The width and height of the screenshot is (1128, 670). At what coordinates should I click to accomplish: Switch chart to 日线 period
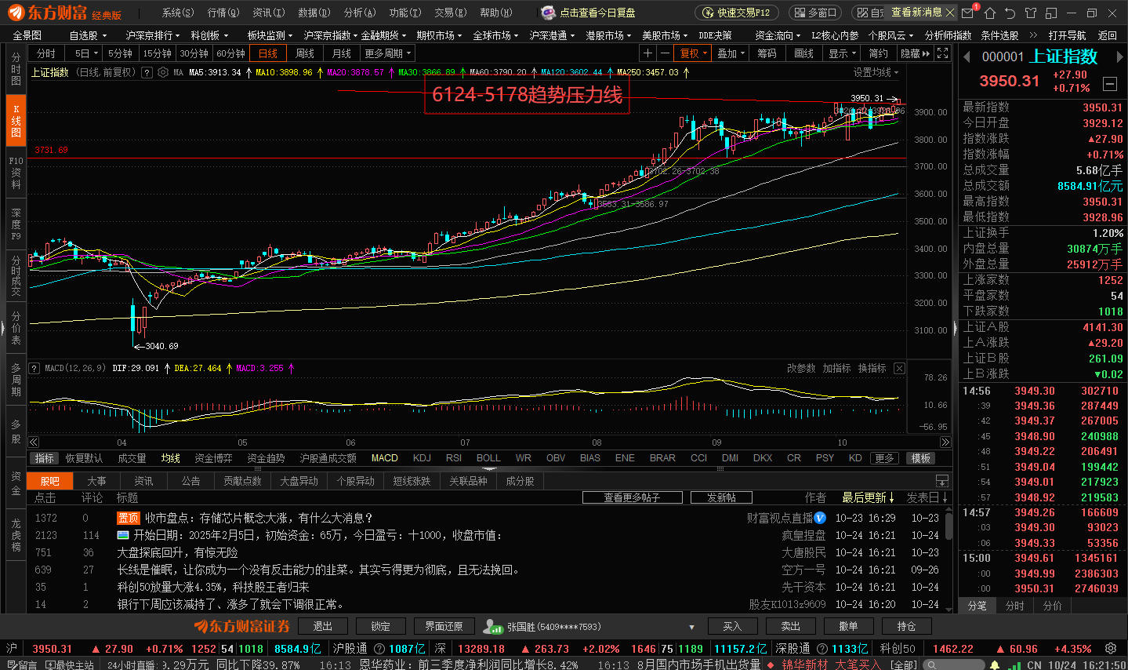pos(268,53)
